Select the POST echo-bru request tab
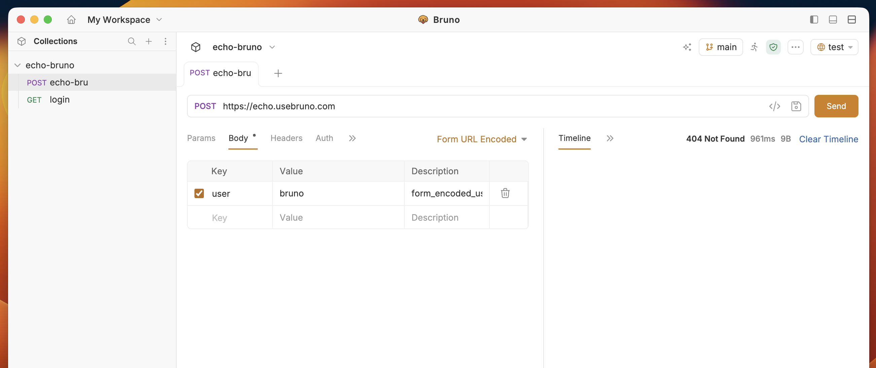 [x=221, y=73]
